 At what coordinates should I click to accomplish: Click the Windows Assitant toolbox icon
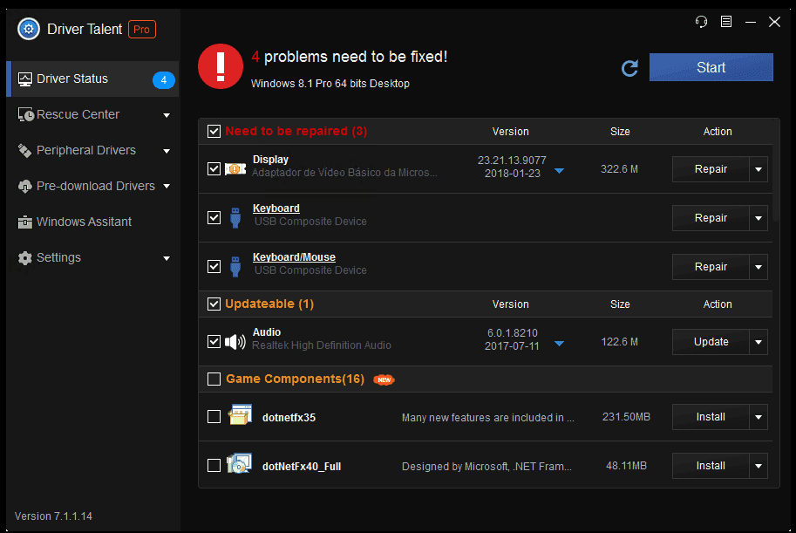[25, 222]
